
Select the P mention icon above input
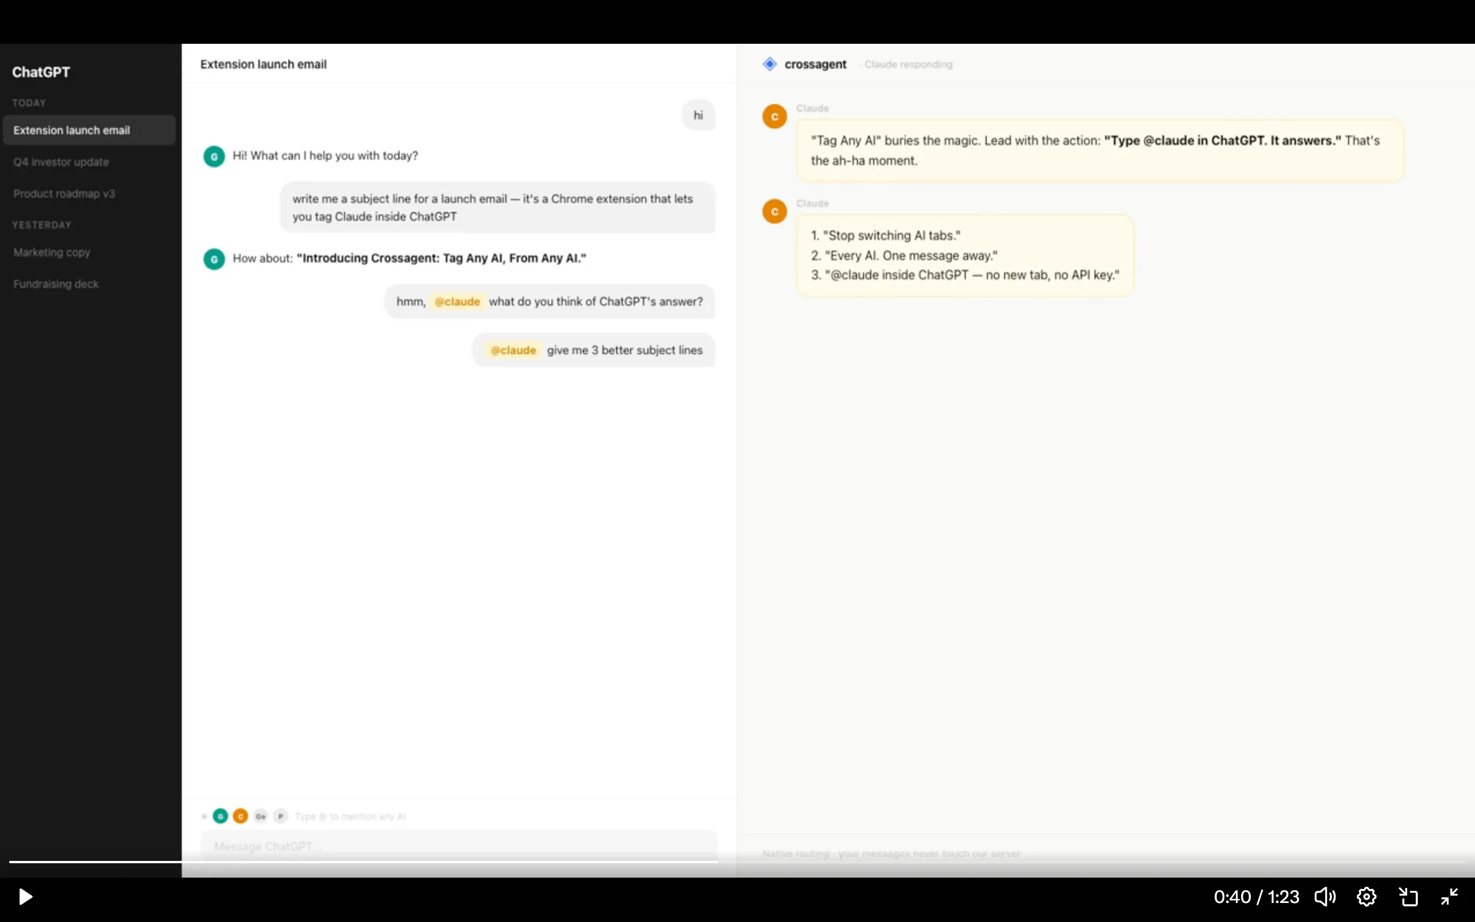point(281,816)
